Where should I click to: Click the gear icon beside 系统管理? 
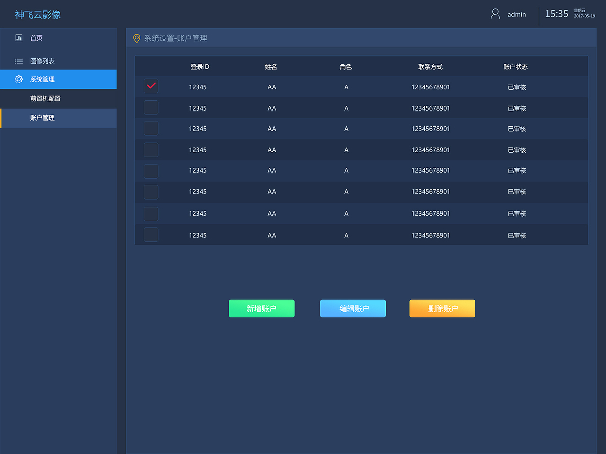19,79
